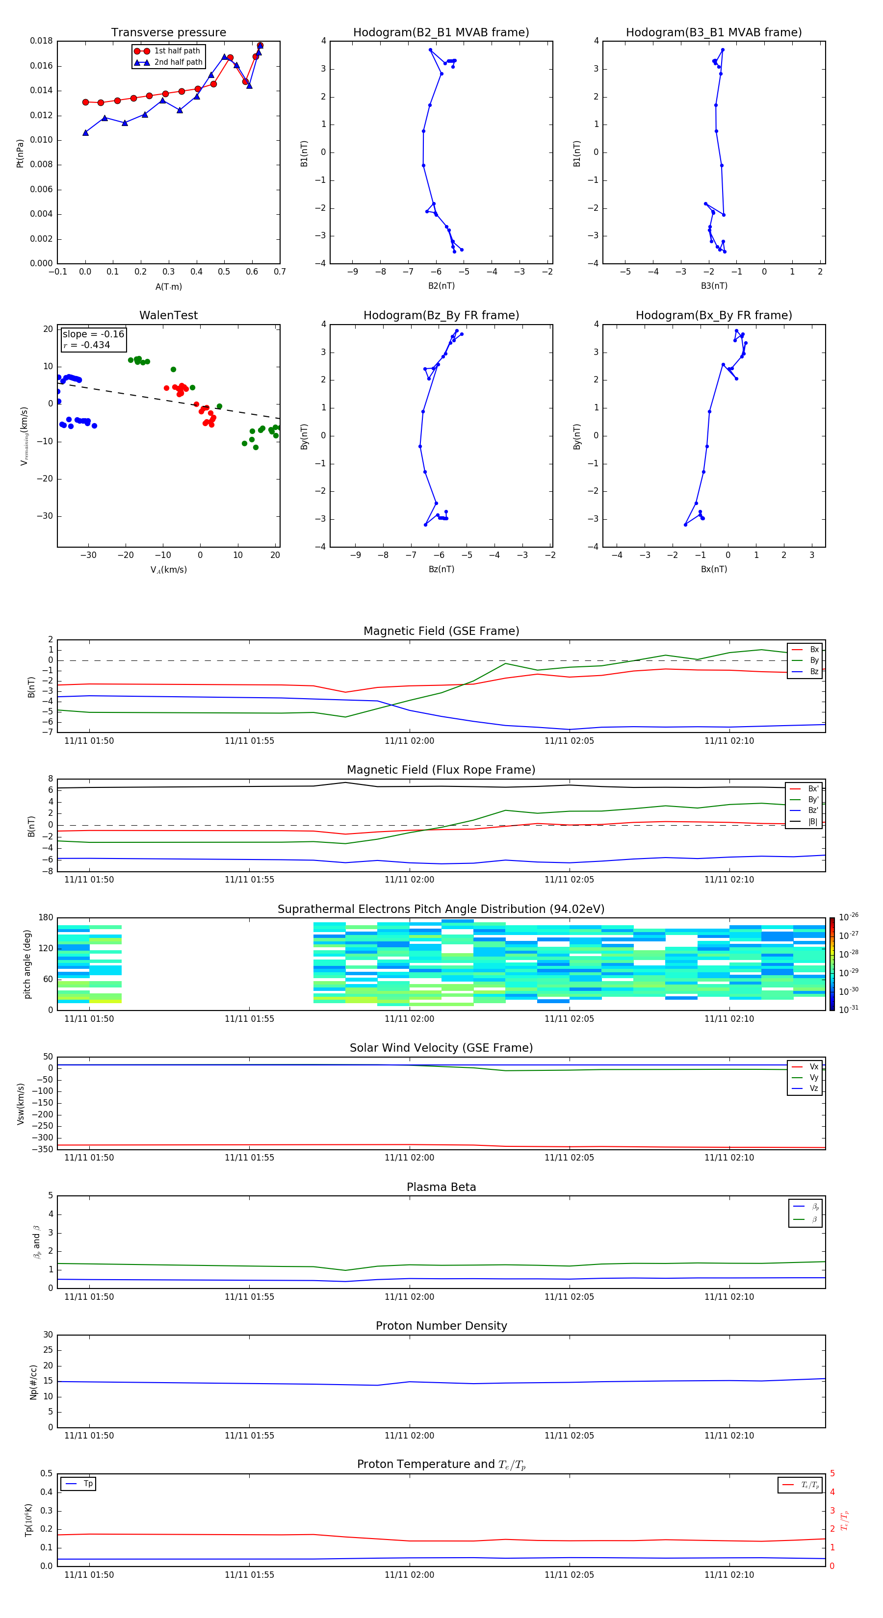Click the 'Hodogram(B3_B1 MVAB frame)' title
Viewport: 883px width, 1618px height.
tap(714, 33)
